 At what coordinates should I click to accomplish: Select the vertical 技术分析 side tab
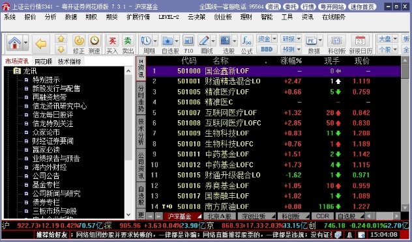point(141,131)
